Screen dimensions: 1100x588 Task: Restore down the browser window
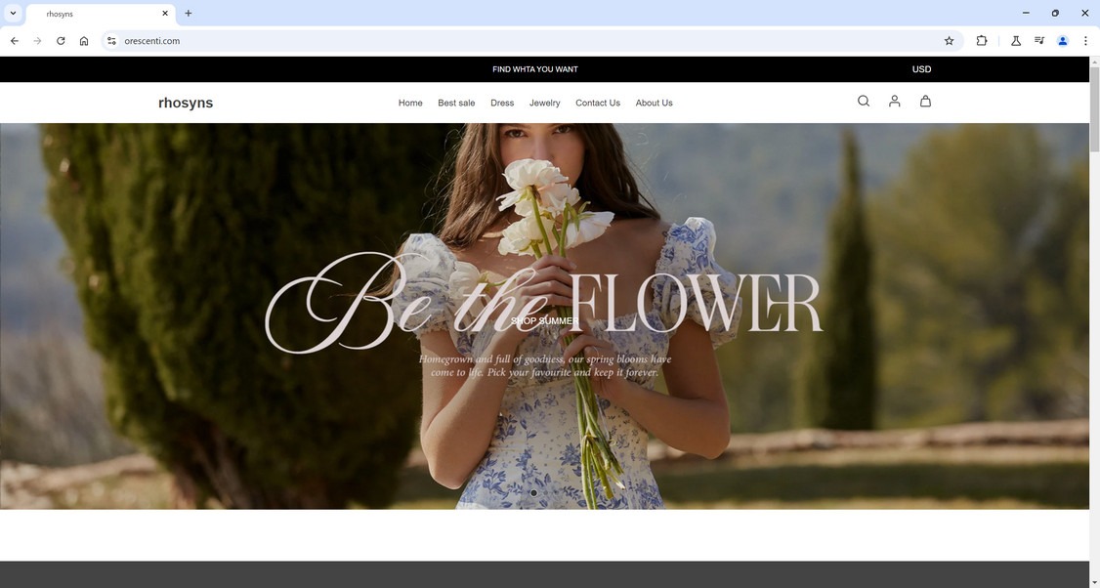[x=1055, y=14]
